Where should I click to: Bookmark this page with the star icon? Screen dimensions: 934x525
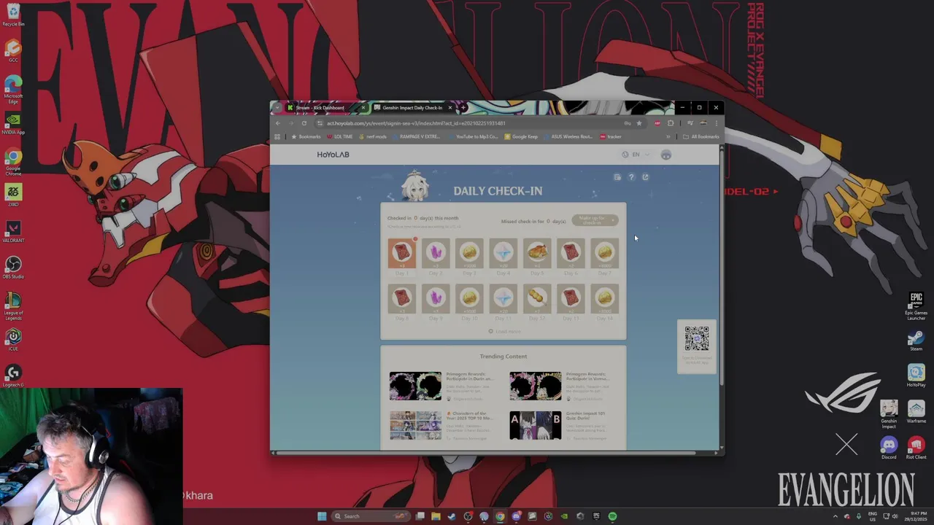tap(639, 123)
